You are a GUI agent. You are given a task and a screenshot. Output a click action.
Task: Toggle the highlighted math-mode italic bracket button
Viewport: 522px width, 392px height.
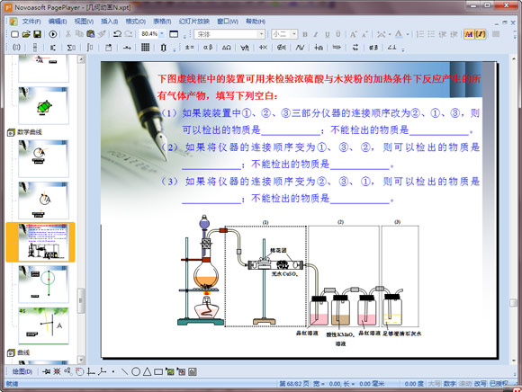pyautogui.click(x=481, y=34)
